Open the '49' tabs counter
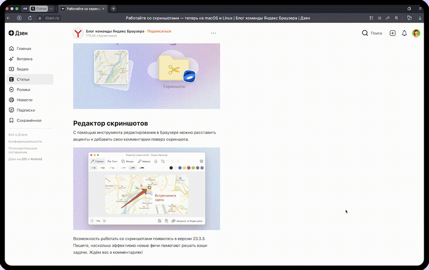Screen dimensions: 429x270 [x=25, y=9]
